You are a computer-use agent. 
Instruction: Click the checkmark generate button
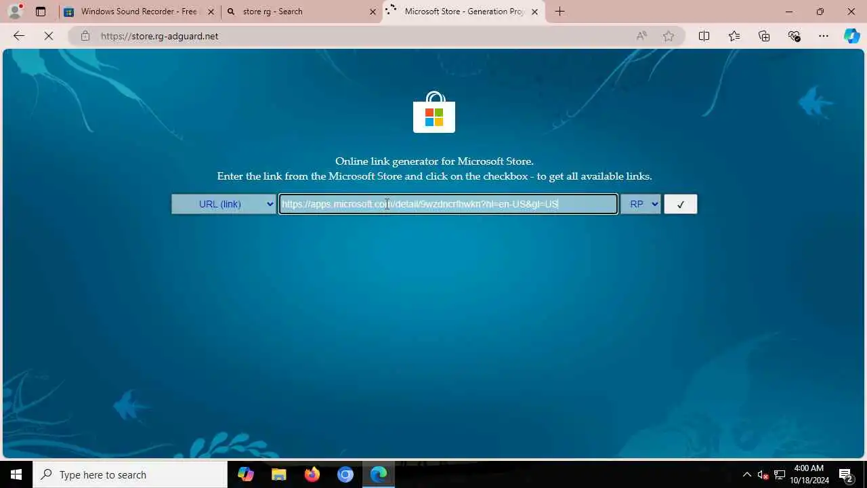(681, 204)
